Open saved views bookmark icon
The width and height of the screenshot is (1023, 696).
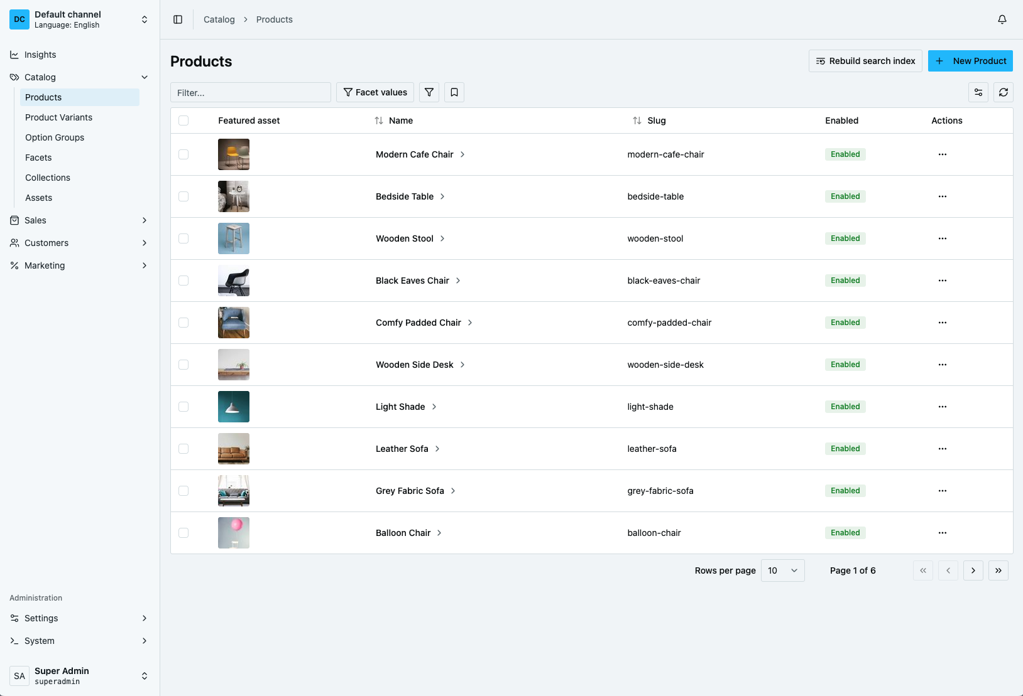[454, 92]
